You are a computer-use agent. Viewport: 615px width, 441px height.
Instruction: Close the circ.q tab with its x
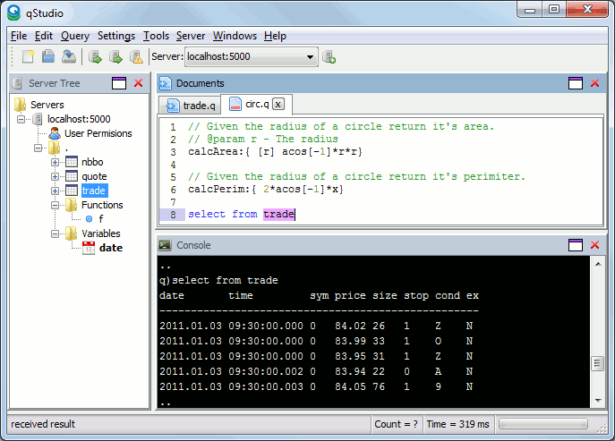click(x=278, y=105)
